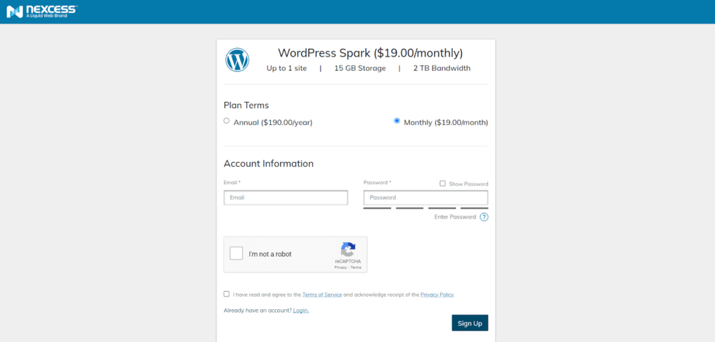The image size is (715, 342).
Task: Select the Annual ($190.00/year) plan option
Action: [x=227, y=121]
